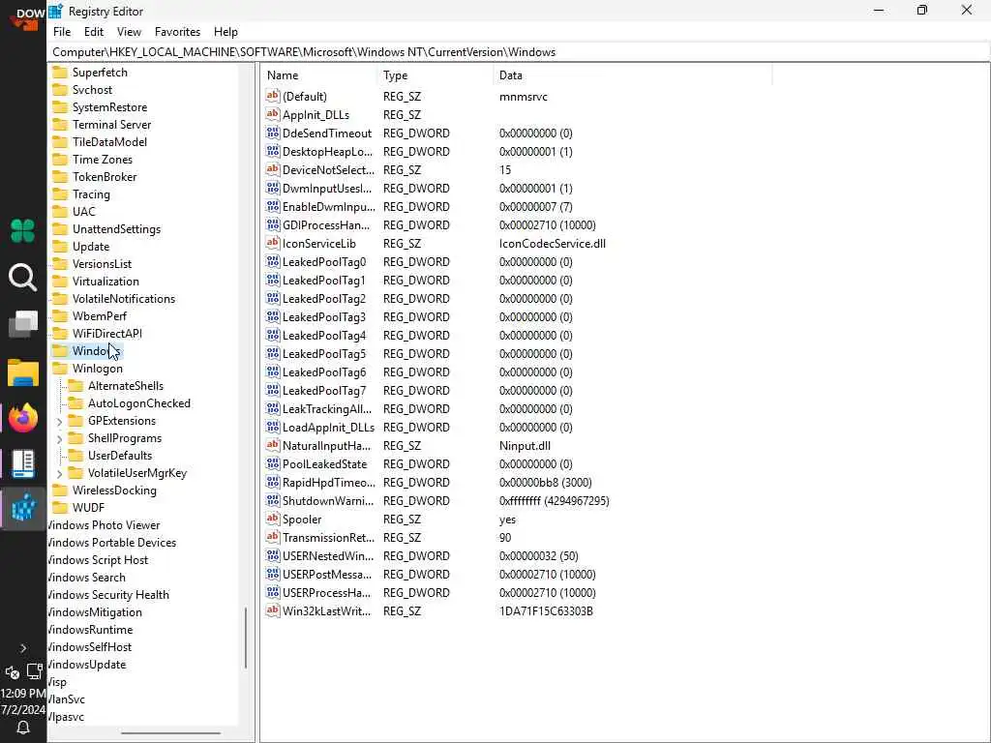Click the LoadAppInit_DLLs DWORD icon
This screenshot has height=743, width=991.
click(x=272, y=427)
